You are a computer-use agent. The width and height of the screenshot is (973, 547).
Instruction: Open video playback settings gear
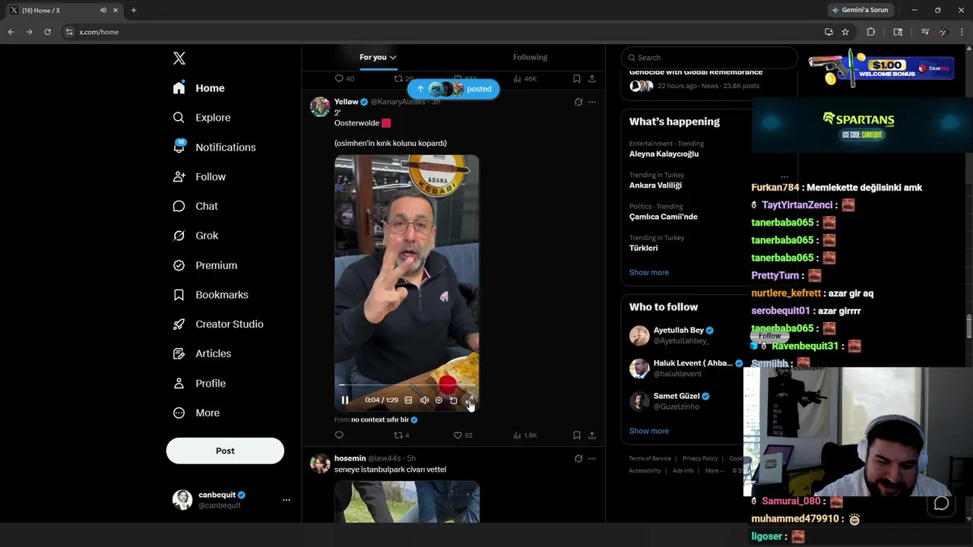439,400
